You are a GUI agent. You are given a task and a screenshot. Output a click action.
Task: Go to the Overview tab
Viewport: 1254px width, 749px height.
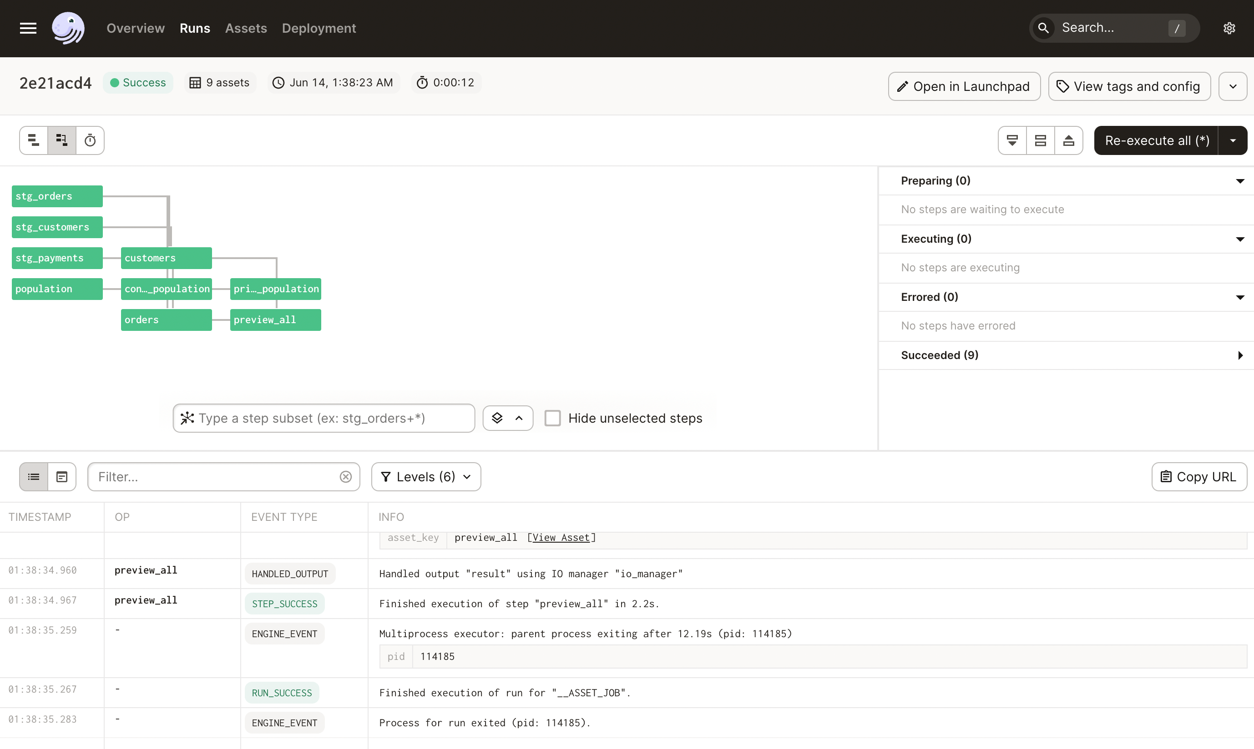click(x=136, y=28)
